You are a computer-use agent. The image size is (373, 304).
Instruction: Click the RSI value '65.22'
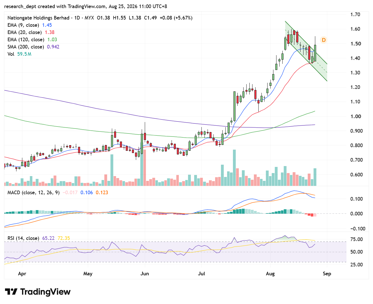[x=49, y=238]
